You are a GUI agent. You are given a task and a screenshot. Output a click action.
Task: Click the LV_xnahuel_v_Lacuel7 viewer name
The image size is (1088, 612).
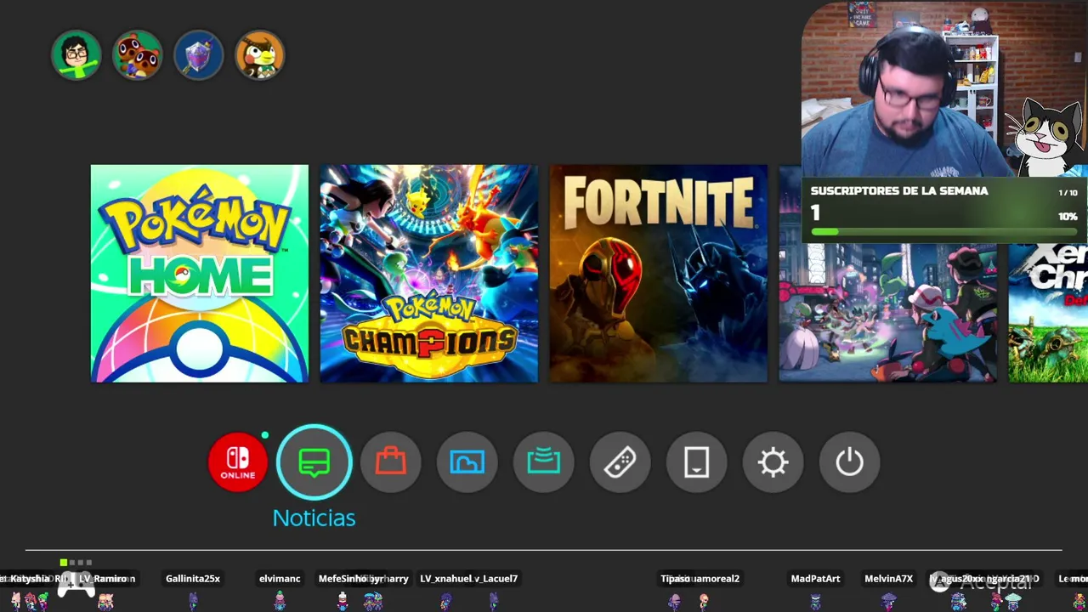[468, 579]
